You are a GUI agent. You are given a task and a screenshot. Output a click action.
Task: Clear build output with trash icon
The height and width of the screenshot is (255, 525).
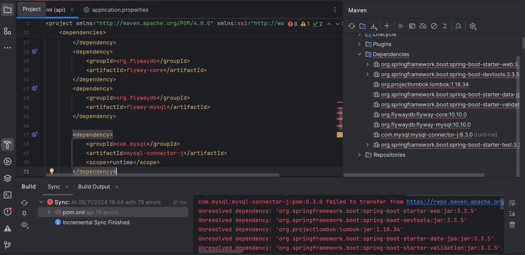[512, 225]
